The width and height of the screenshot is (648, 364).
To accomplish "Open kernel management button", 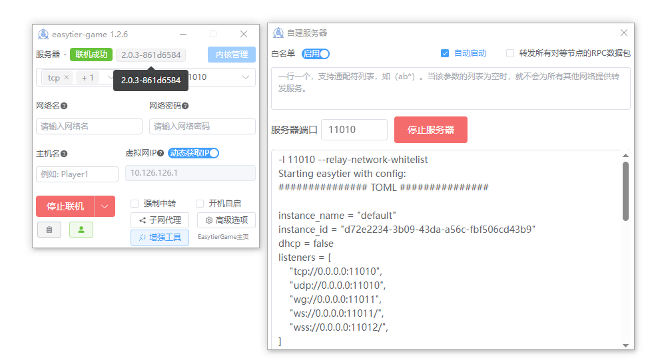I will click(232, 55).
